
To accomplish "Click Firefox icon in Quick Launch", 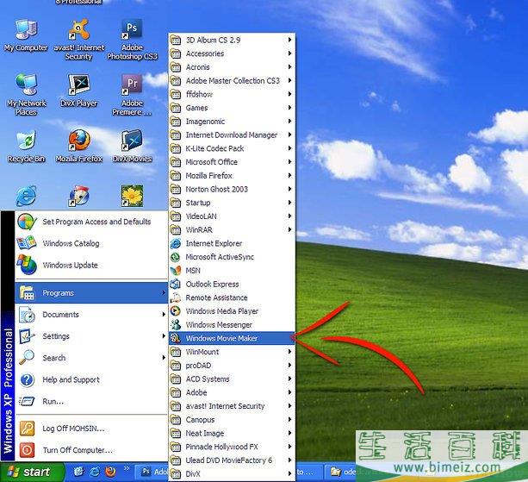I will coord(110,471).
